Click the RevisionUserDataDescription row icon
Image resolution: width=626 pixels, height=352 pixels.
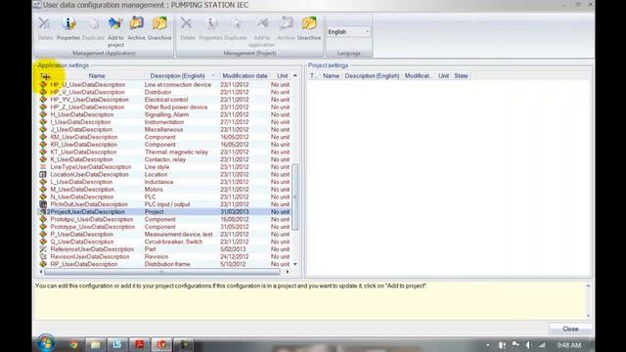click(43, 256)
